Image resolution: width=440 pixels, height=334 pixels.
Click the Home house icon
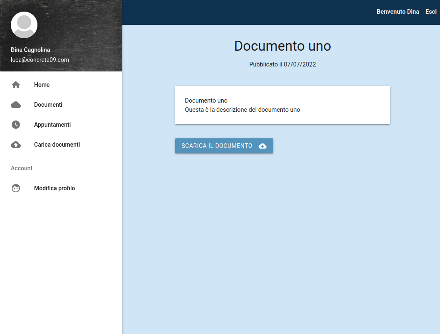(x=16, y=85)
